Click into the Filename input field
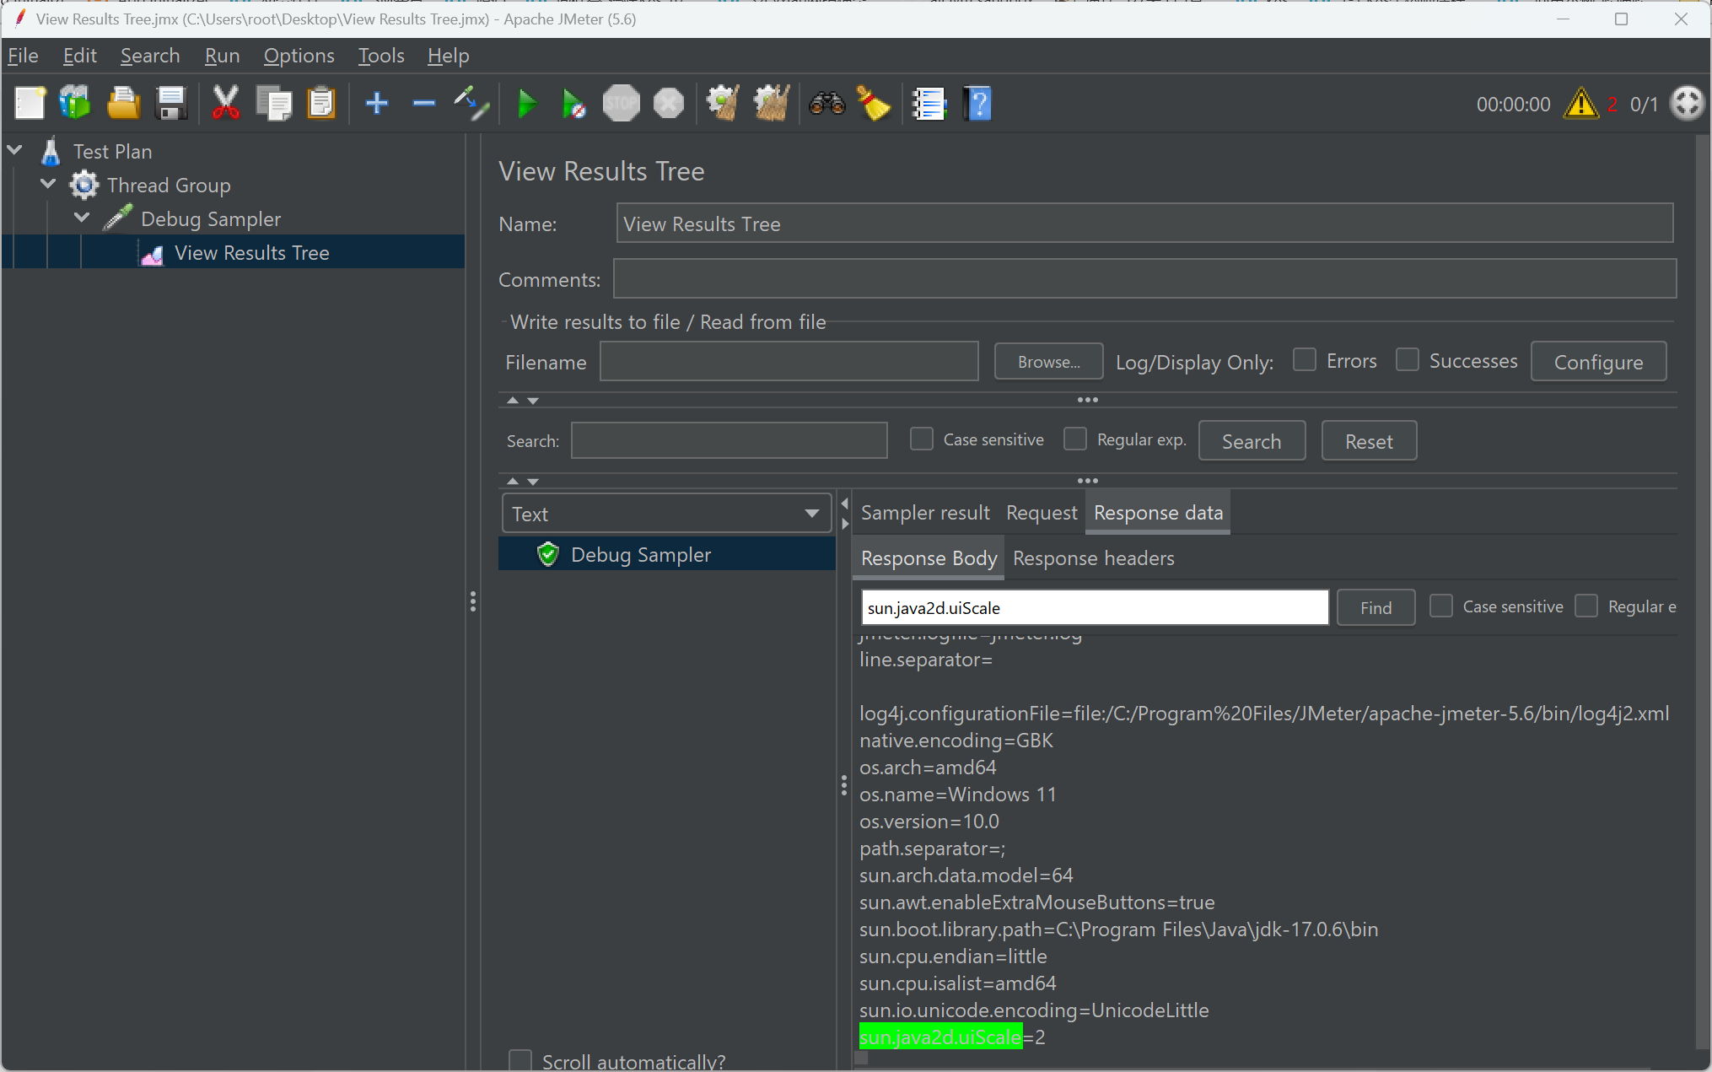 tap(789, 362)
